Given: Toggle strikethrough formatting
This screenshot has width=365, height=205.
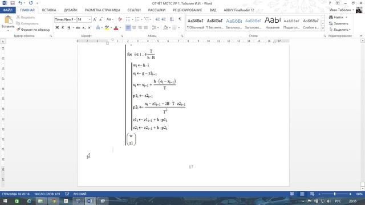Looking at the screenshot, I should point(78,28).
